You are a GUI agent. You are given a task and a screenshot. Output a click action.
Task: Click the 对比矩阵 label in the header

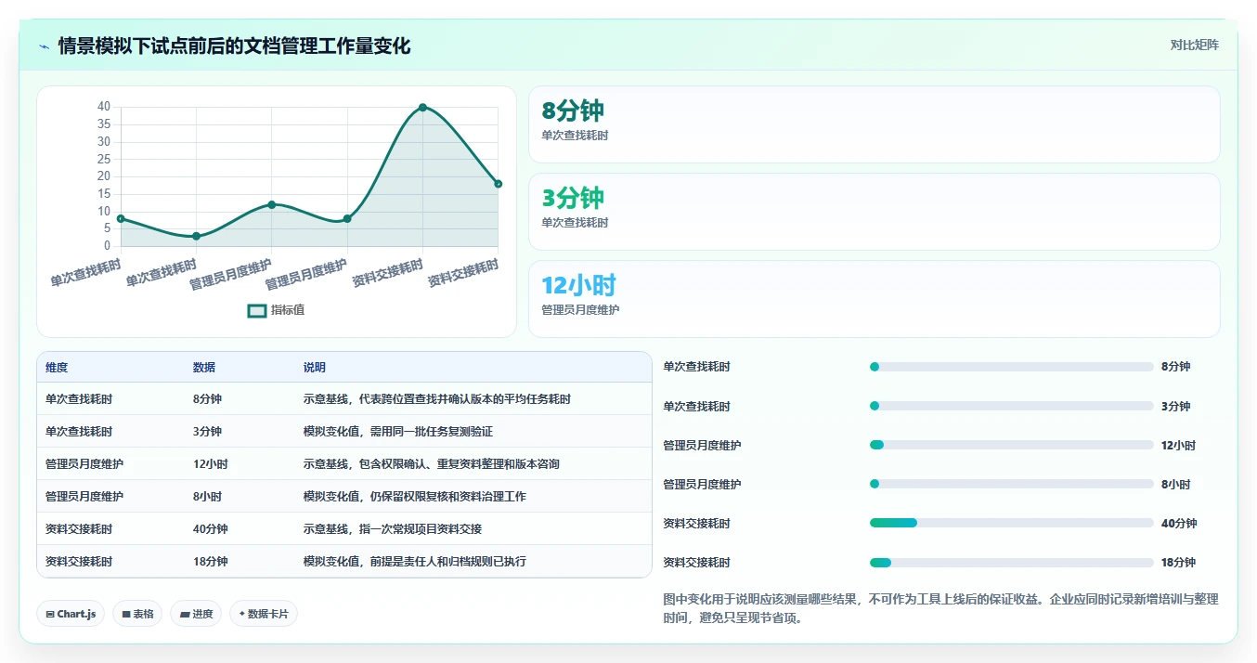[x=1194, y=45]
